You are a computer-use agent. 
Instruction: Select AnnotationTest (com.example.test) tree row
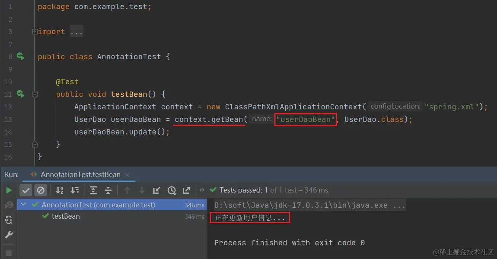click(112, 205)
